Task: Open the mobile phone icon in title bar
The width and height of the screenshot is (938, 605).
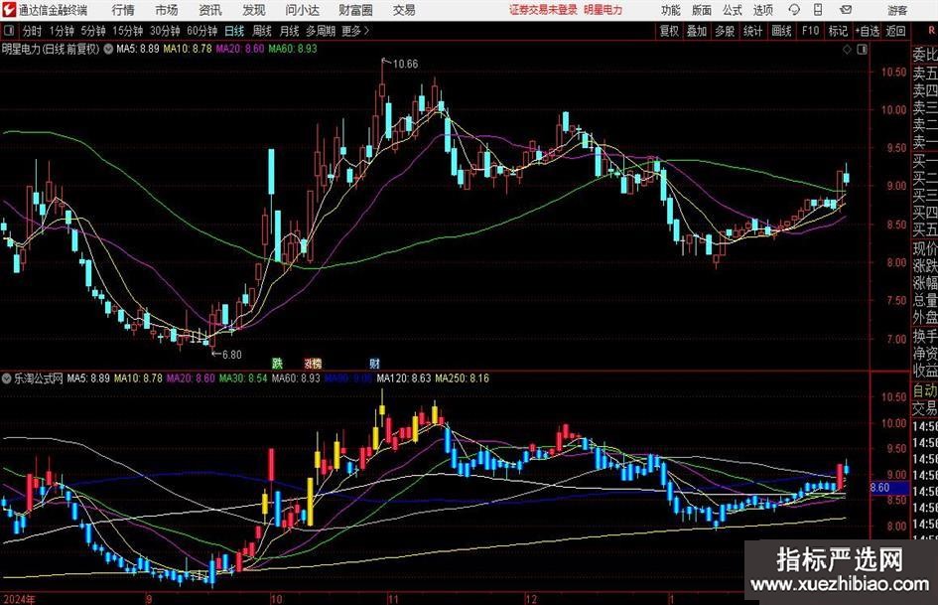Action: [x=818, y=10]
